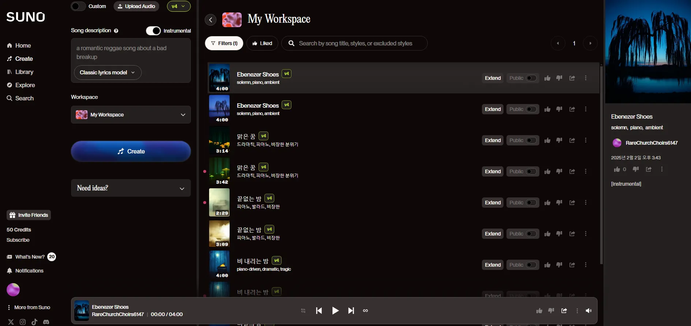This screenshot has width=691, height=326.
Task: Go to Home in the sidebar
Action: click(19, 45)
